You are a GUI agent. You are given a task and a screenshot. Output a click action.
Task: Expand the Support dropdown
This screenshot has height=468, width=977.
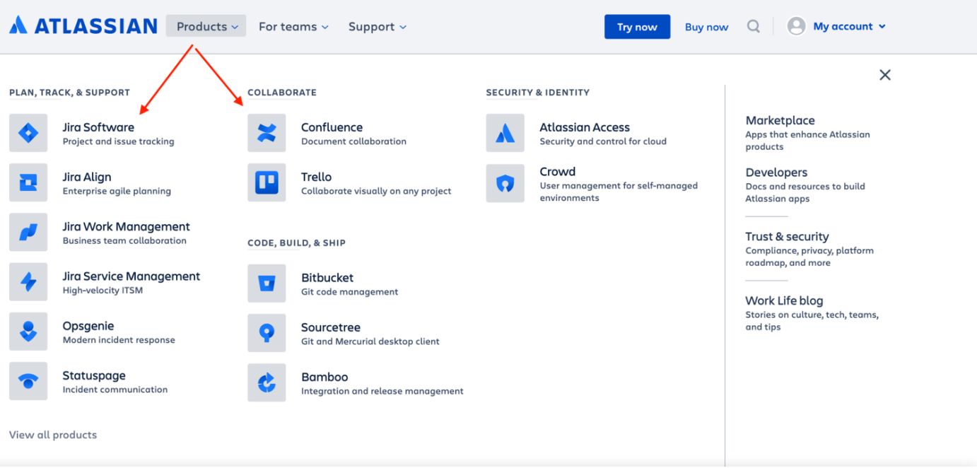click(378, 27)
